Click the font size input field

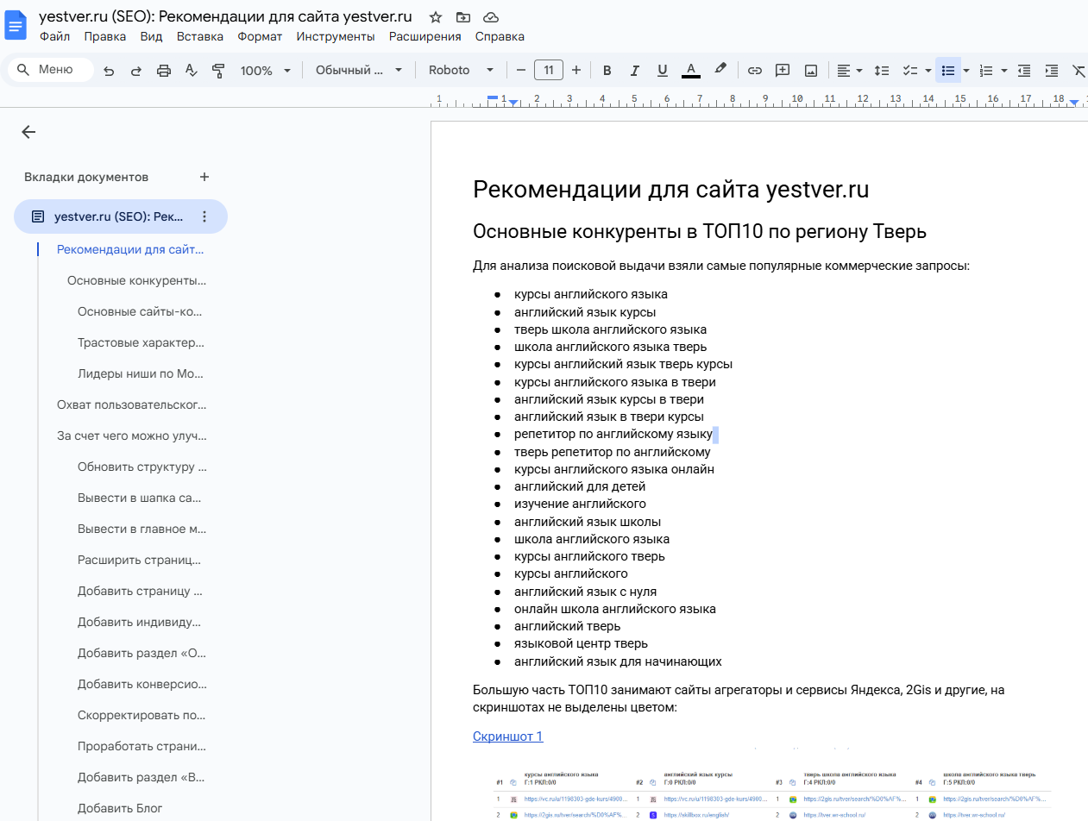pyautogui.click(x=549, y=71)
